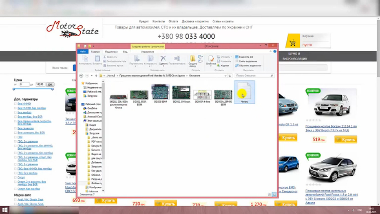Click Журнал (History) in the ribbon
Screen dimensions: 380x214
(x=223, y=65)
